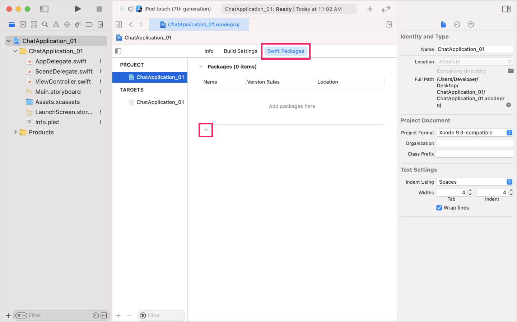Open the Symbol navigator
This screenshot has height=322, width=517.
[34, 24]
